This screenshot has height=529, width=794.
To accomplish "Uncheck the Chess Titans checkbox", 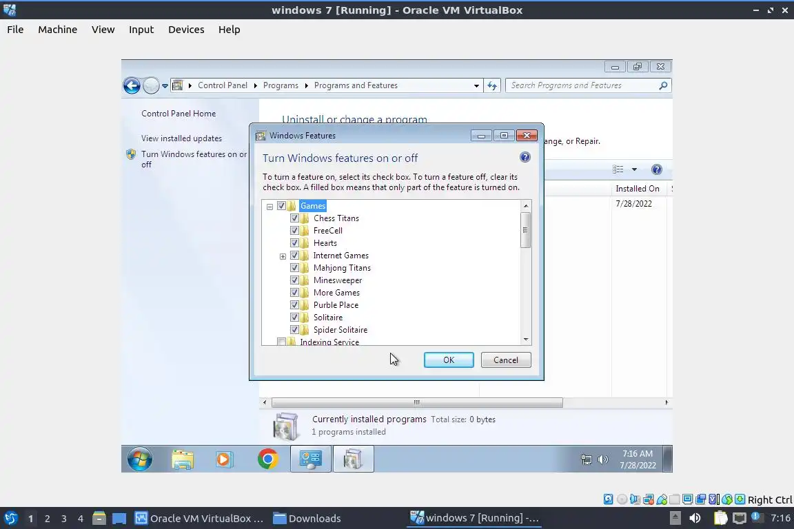I will [294, 218].
